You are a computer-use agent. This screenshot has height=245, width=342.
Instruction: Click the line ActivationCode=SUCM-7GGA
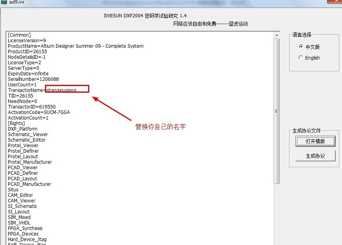click(x=39, y=112)
